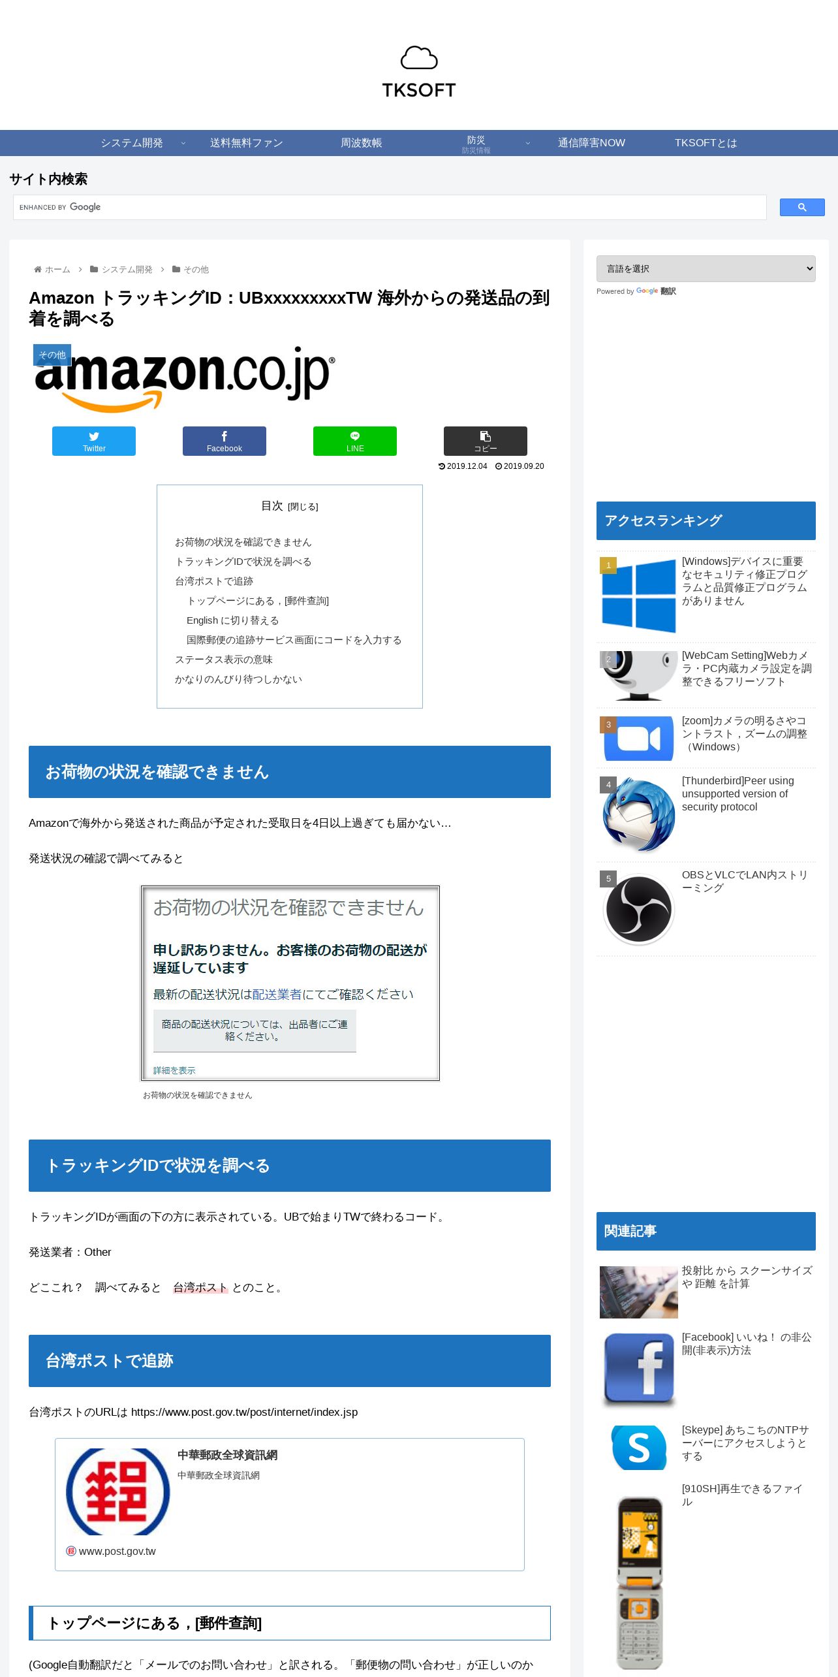Viewport: 838px width, 1677px height.
Task: Jump to トップページにある，[郵件查詢] in contents
Action: [258, 601]
